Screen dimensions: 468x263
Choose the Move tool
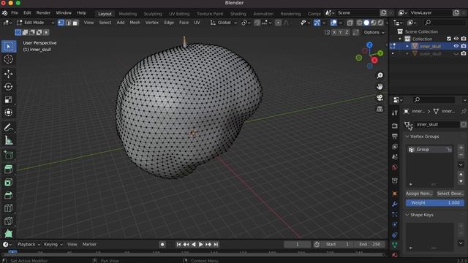point(9,74)
